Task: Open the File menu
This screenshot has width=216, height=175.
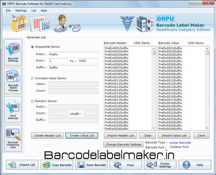Action: tap(8, 11)
